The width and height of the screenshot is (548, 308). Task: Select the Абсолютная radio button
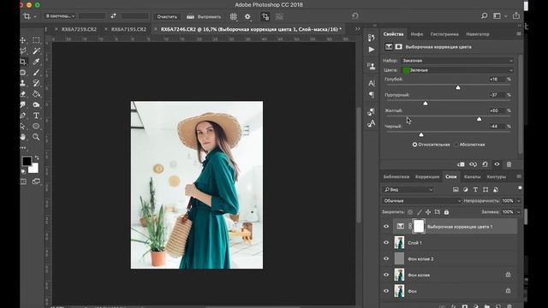456,145
